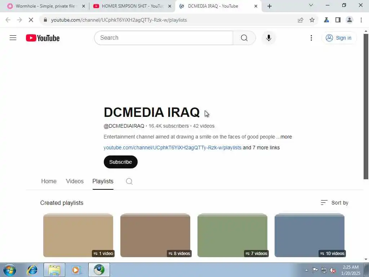Click the muted volume tray icon

click(x=333, y=270)
